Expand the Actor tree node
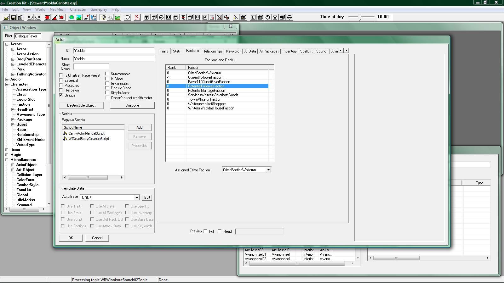Image resolution: width=504 pixels, height=283 pixels. pos(13,49)
